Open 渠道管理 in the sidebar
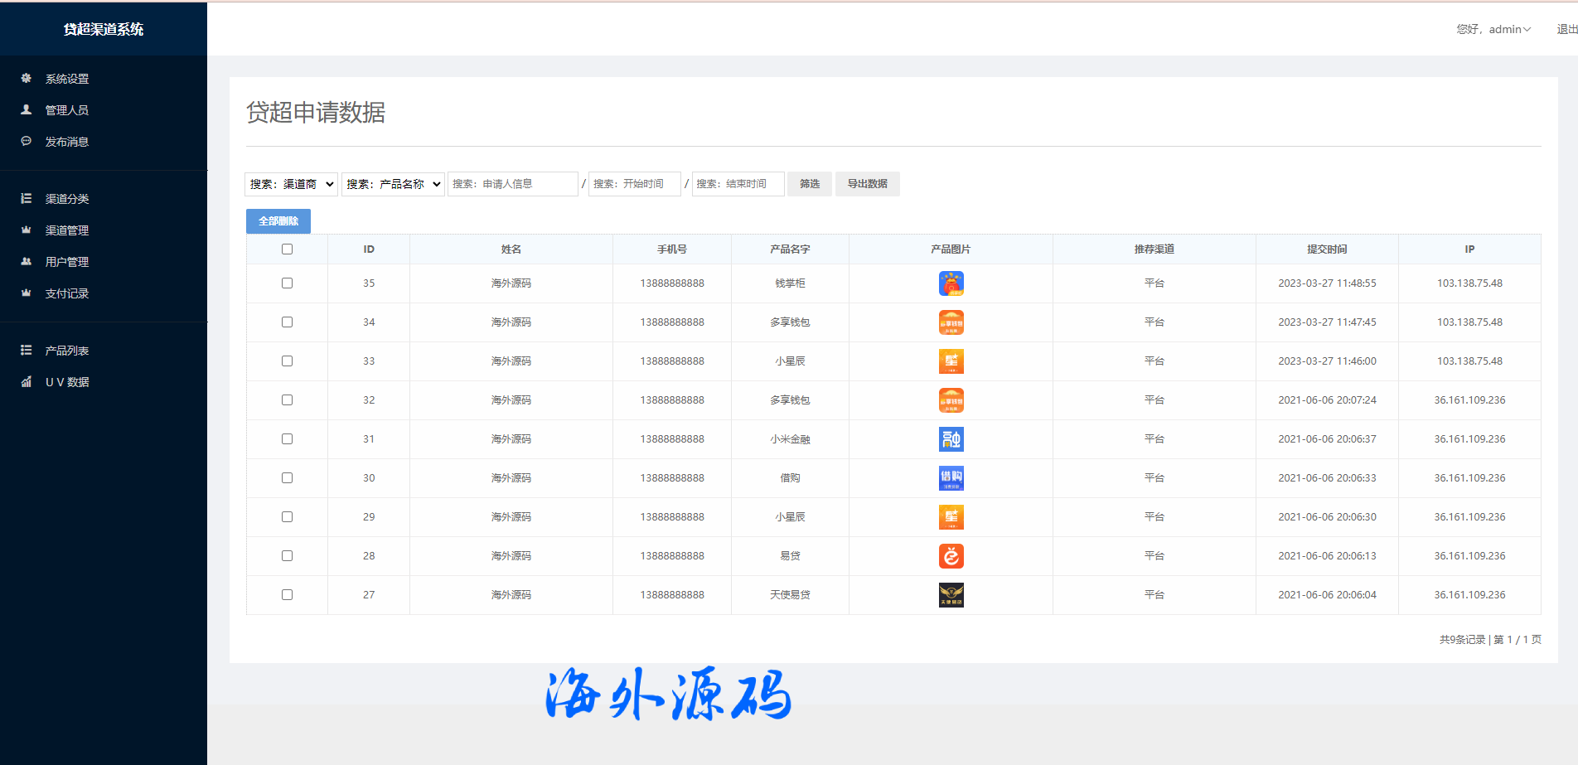Image resolution: width=1578 pixels, height=765 pixels. (66, 230)
